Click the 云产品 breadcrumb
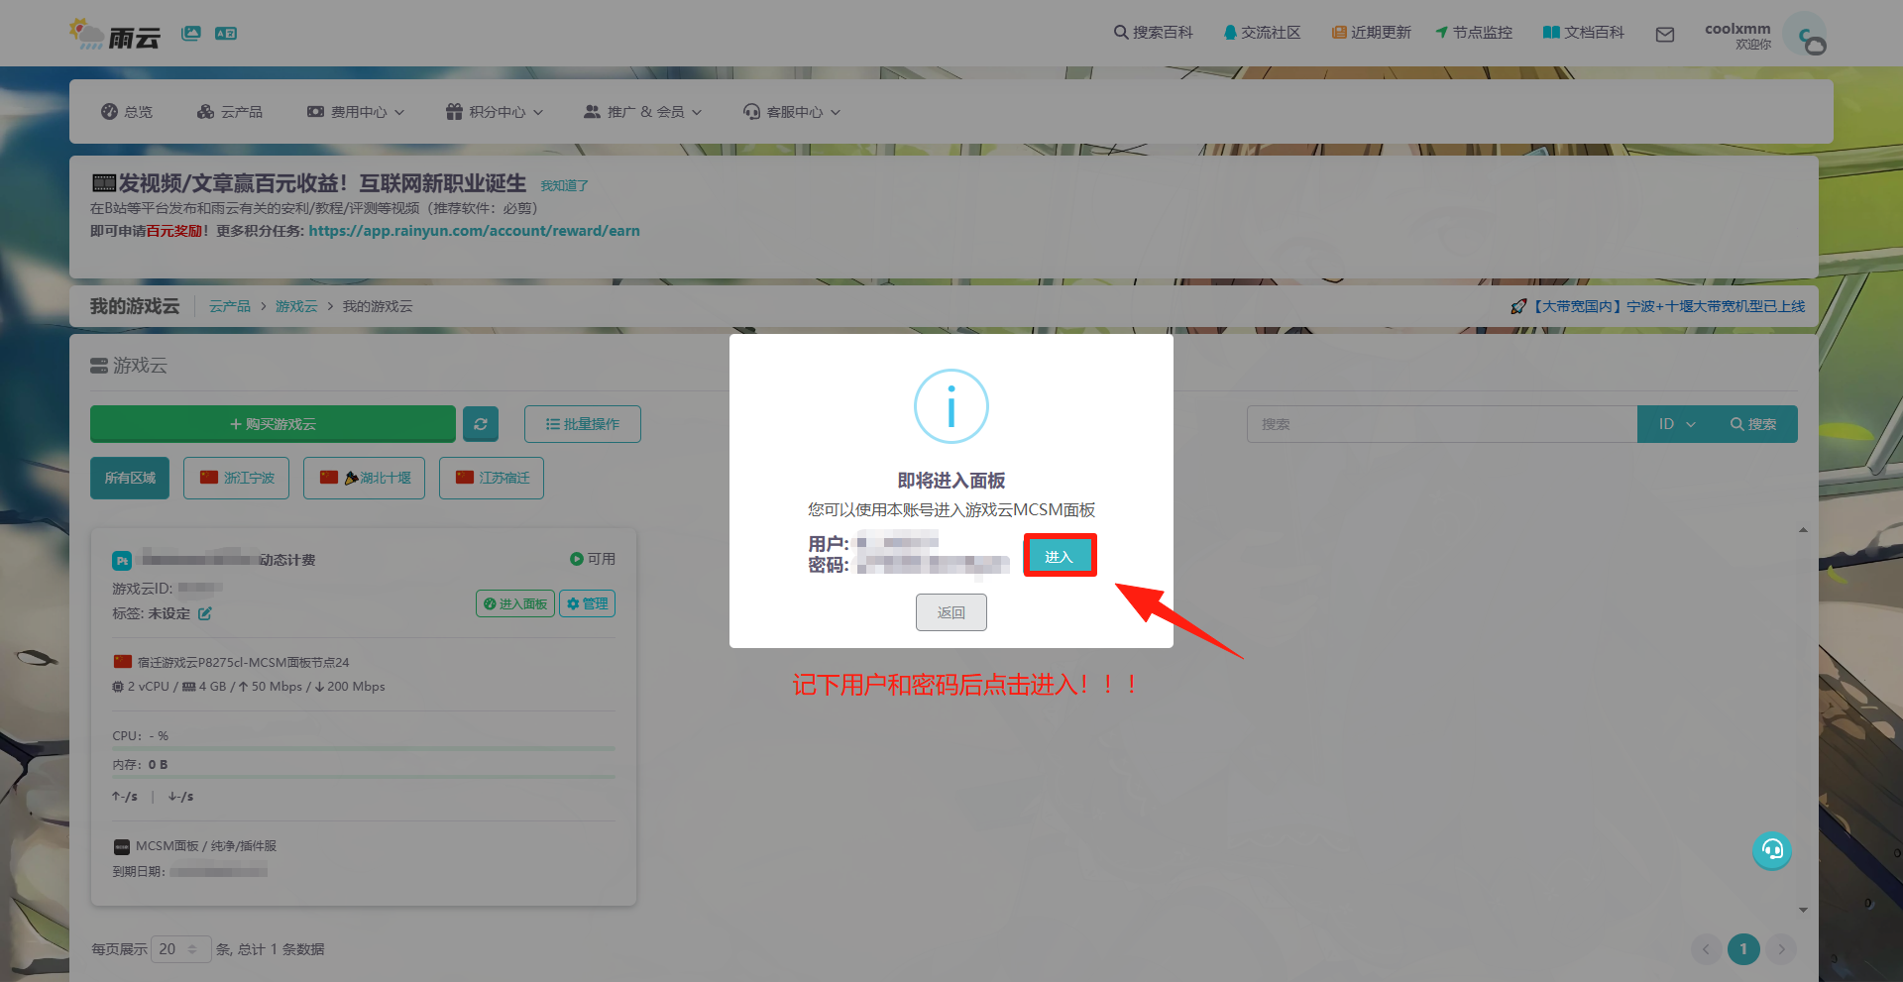This screenshot has height=982, width=1903. click(x=230, y=307)
